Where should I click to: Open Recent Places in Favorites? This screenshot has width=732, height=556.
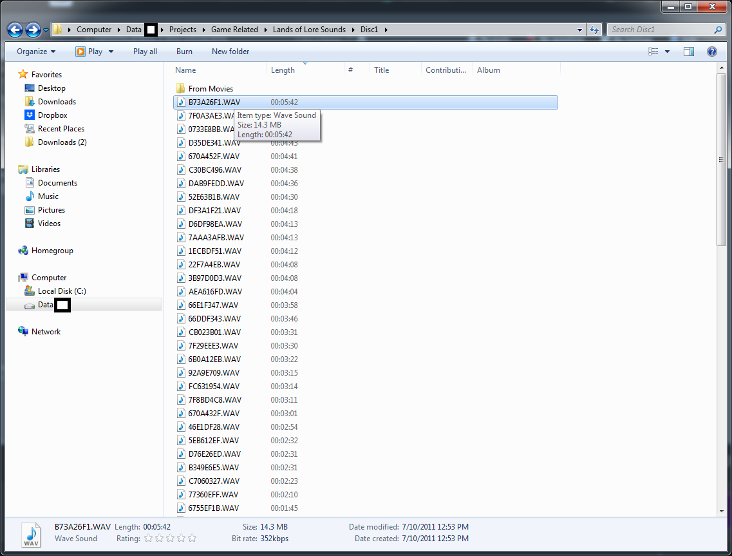(x=61, y=128)
